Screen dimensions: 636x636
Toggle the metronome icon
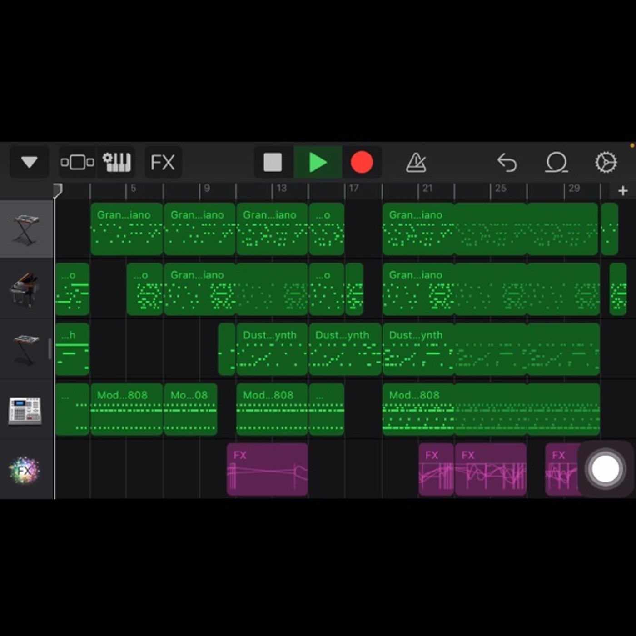pos(416,162)
